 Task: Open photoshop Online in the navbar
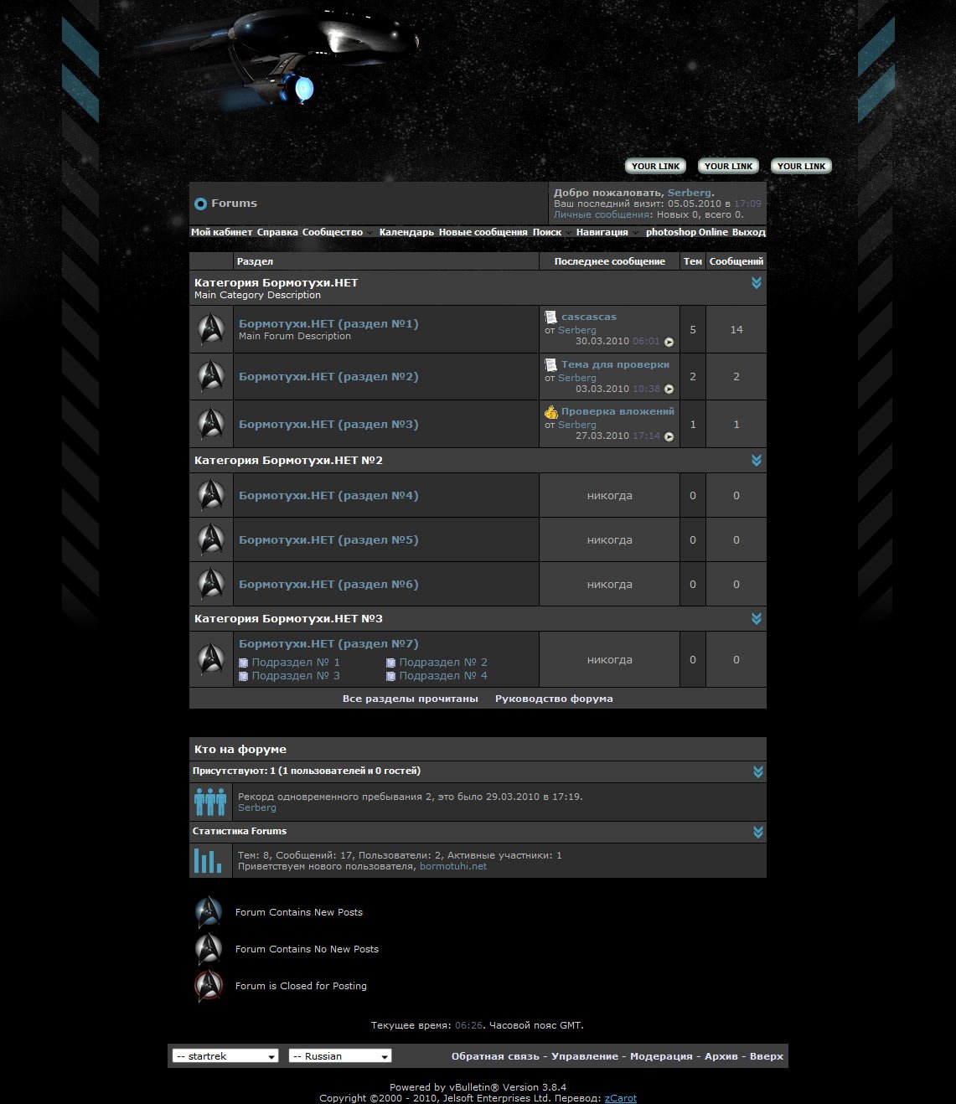point(687,232)
